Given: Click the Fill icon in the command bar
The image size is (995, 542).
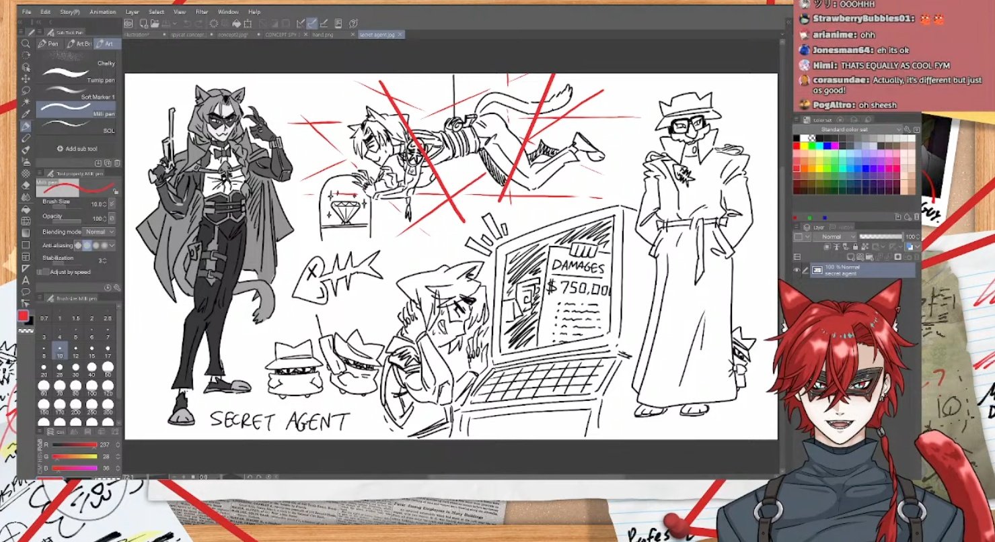Looking at the screenshot, I should click(x=237, y=24).
